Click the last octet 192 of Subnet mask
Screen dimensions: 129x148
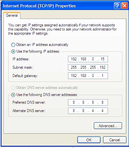coord(102,67)
